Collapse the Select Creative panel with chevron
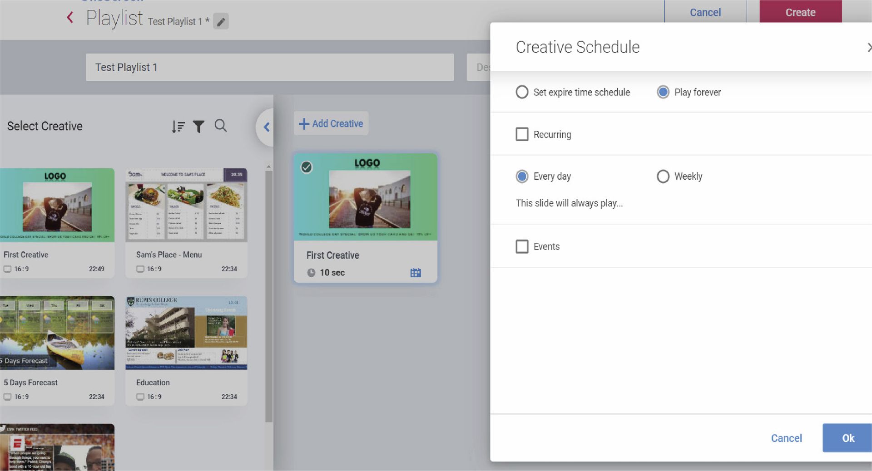 coord(267,127)
